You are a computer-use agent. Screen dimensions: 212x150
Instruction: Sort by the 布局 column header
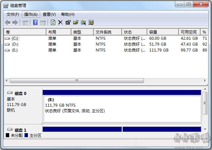[x=59, y=32]
